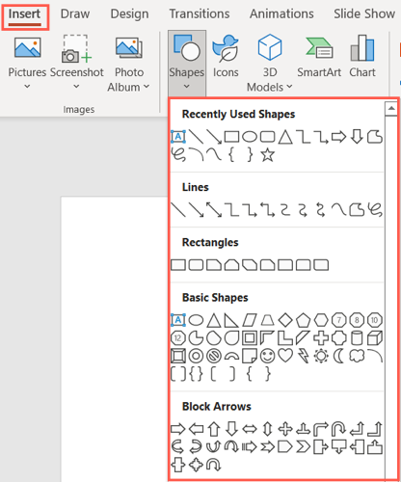
Task: Expand the 3D Models dropdown chevron
Action: click(x=289, y=87)
